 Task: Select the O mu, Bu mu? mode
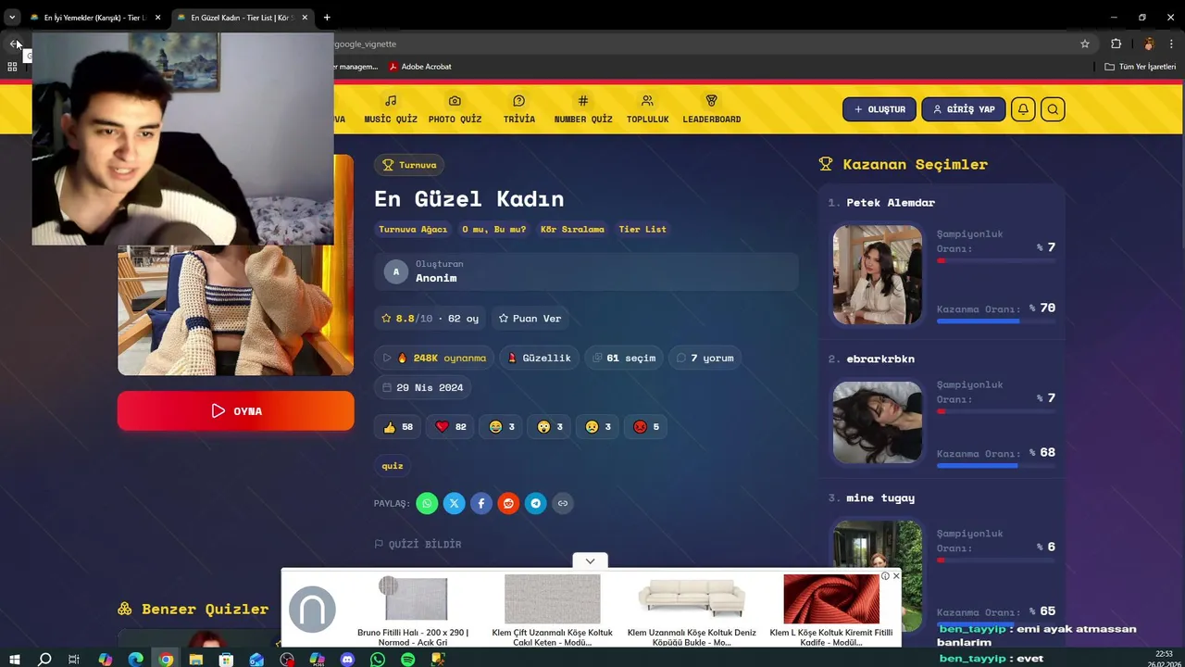click(493, 229)
